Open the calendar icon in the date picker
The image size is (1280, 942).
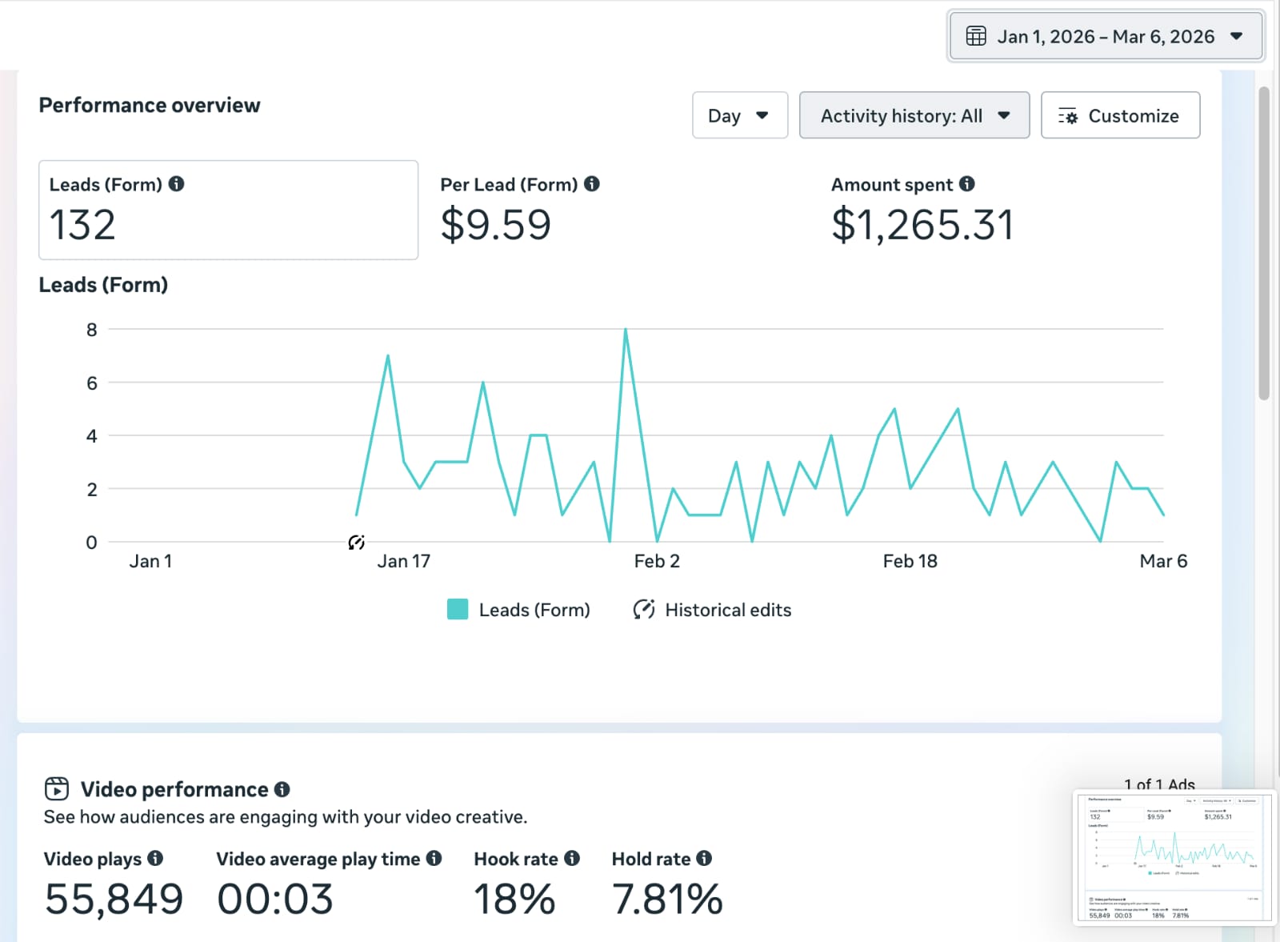click(976, 35)
